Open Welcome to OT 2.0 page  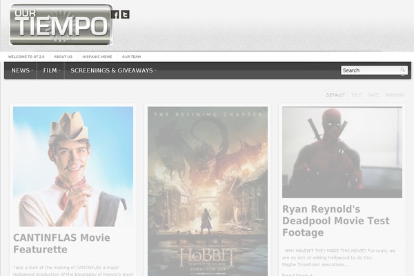(26, 57)
